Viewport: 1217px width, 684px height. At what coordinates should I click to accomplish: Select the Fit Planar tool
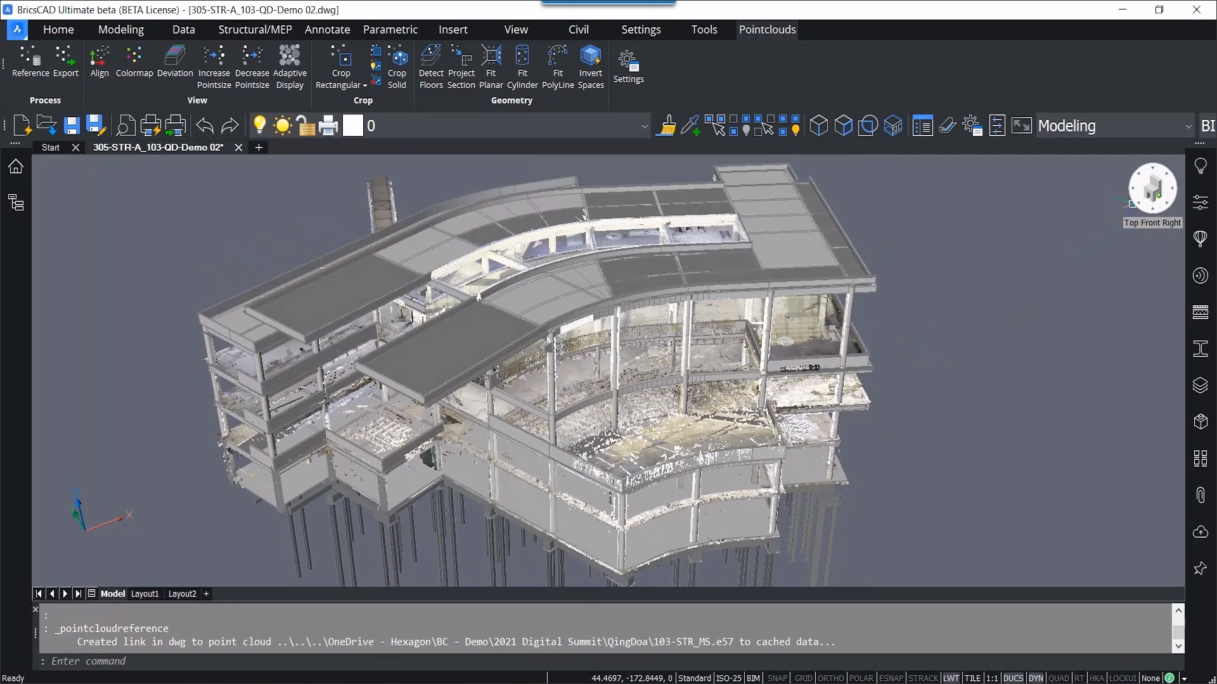tap(491, 65)
